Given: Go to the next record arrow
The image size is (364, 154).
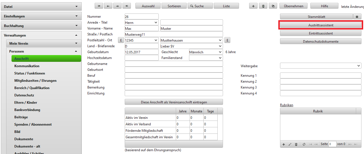Looking at the screenshot, I should coord(117,6).
